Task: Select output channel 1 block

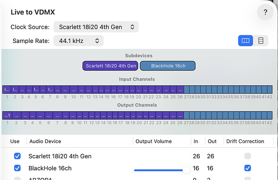Action: pos(7,115)
